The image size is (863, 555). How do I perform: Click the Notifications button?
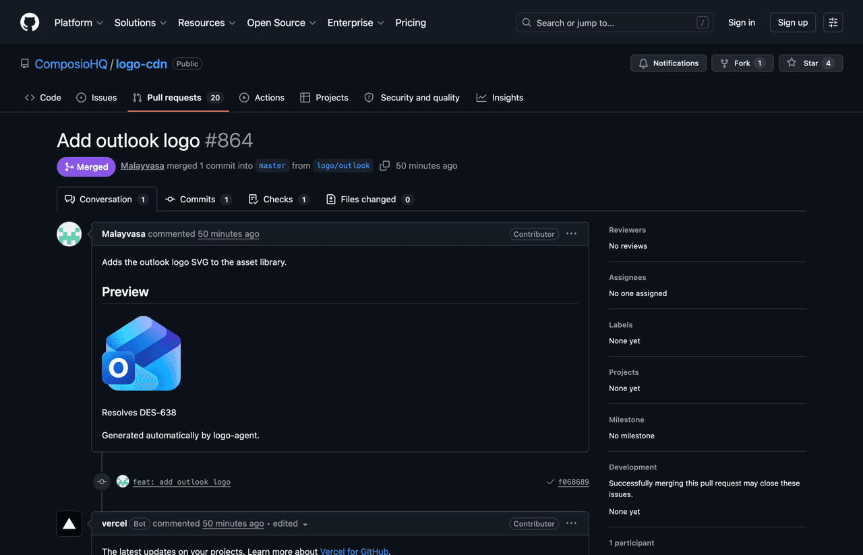[669, 63]
